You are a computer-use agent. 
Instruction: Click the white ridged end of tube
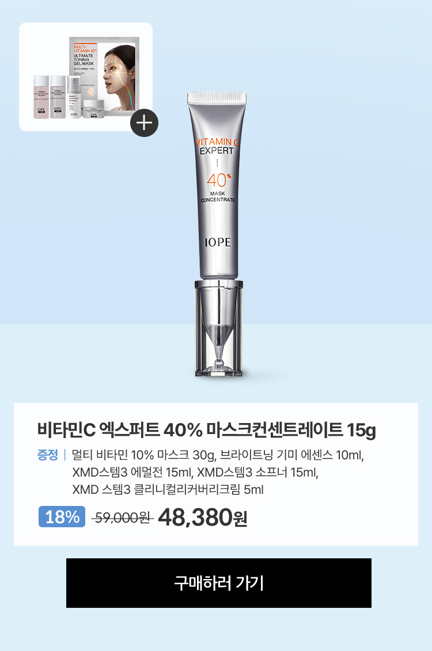point(217,97)
